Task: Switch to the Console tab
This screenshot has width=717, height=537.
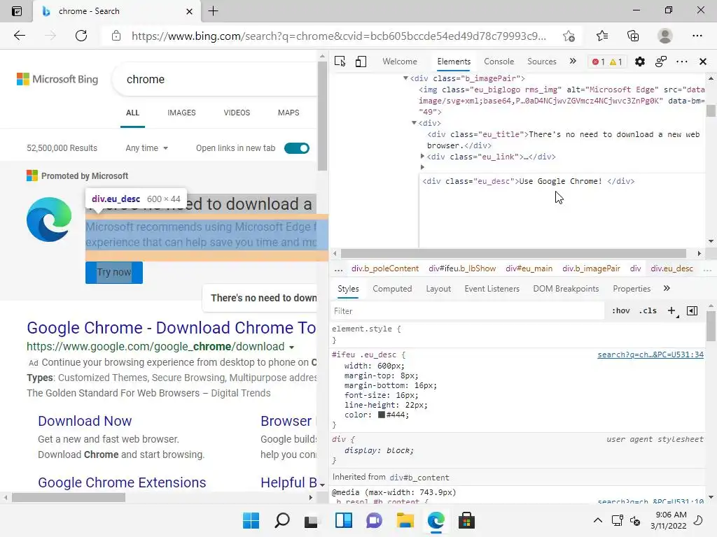Action: pyautogui.click(x=499, y=62)
